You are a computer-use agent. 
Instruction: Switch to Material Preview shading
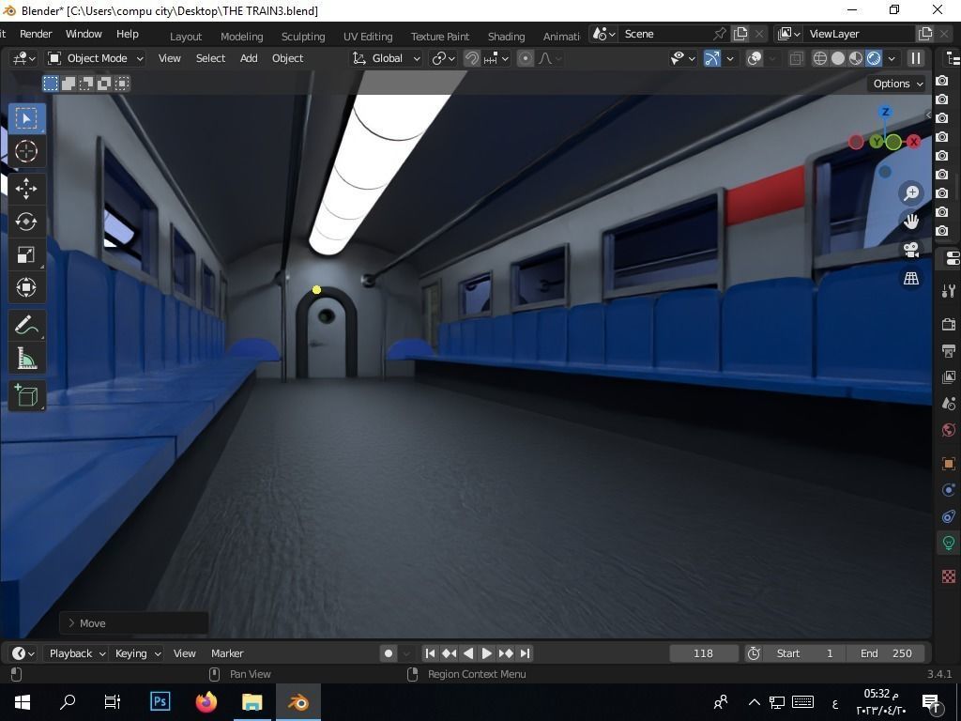(856, 58)
